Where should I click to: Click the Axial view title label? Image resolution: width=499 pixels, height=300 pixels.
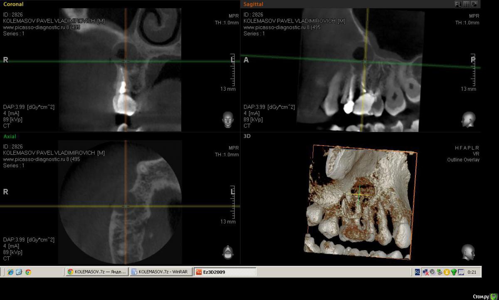(x=10, y=136)
